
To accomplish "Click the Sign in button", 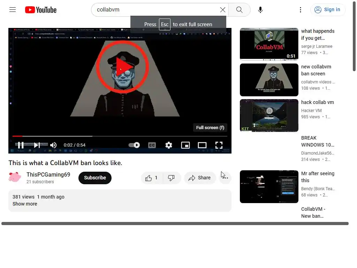I will coord(328,9).
